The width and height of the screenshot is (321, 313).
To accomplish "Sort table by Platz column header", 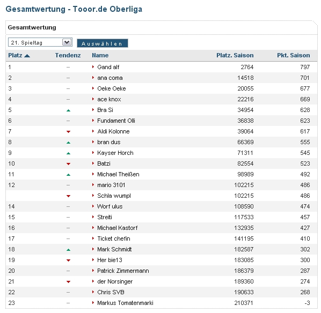I will click(x=15, y=55).
